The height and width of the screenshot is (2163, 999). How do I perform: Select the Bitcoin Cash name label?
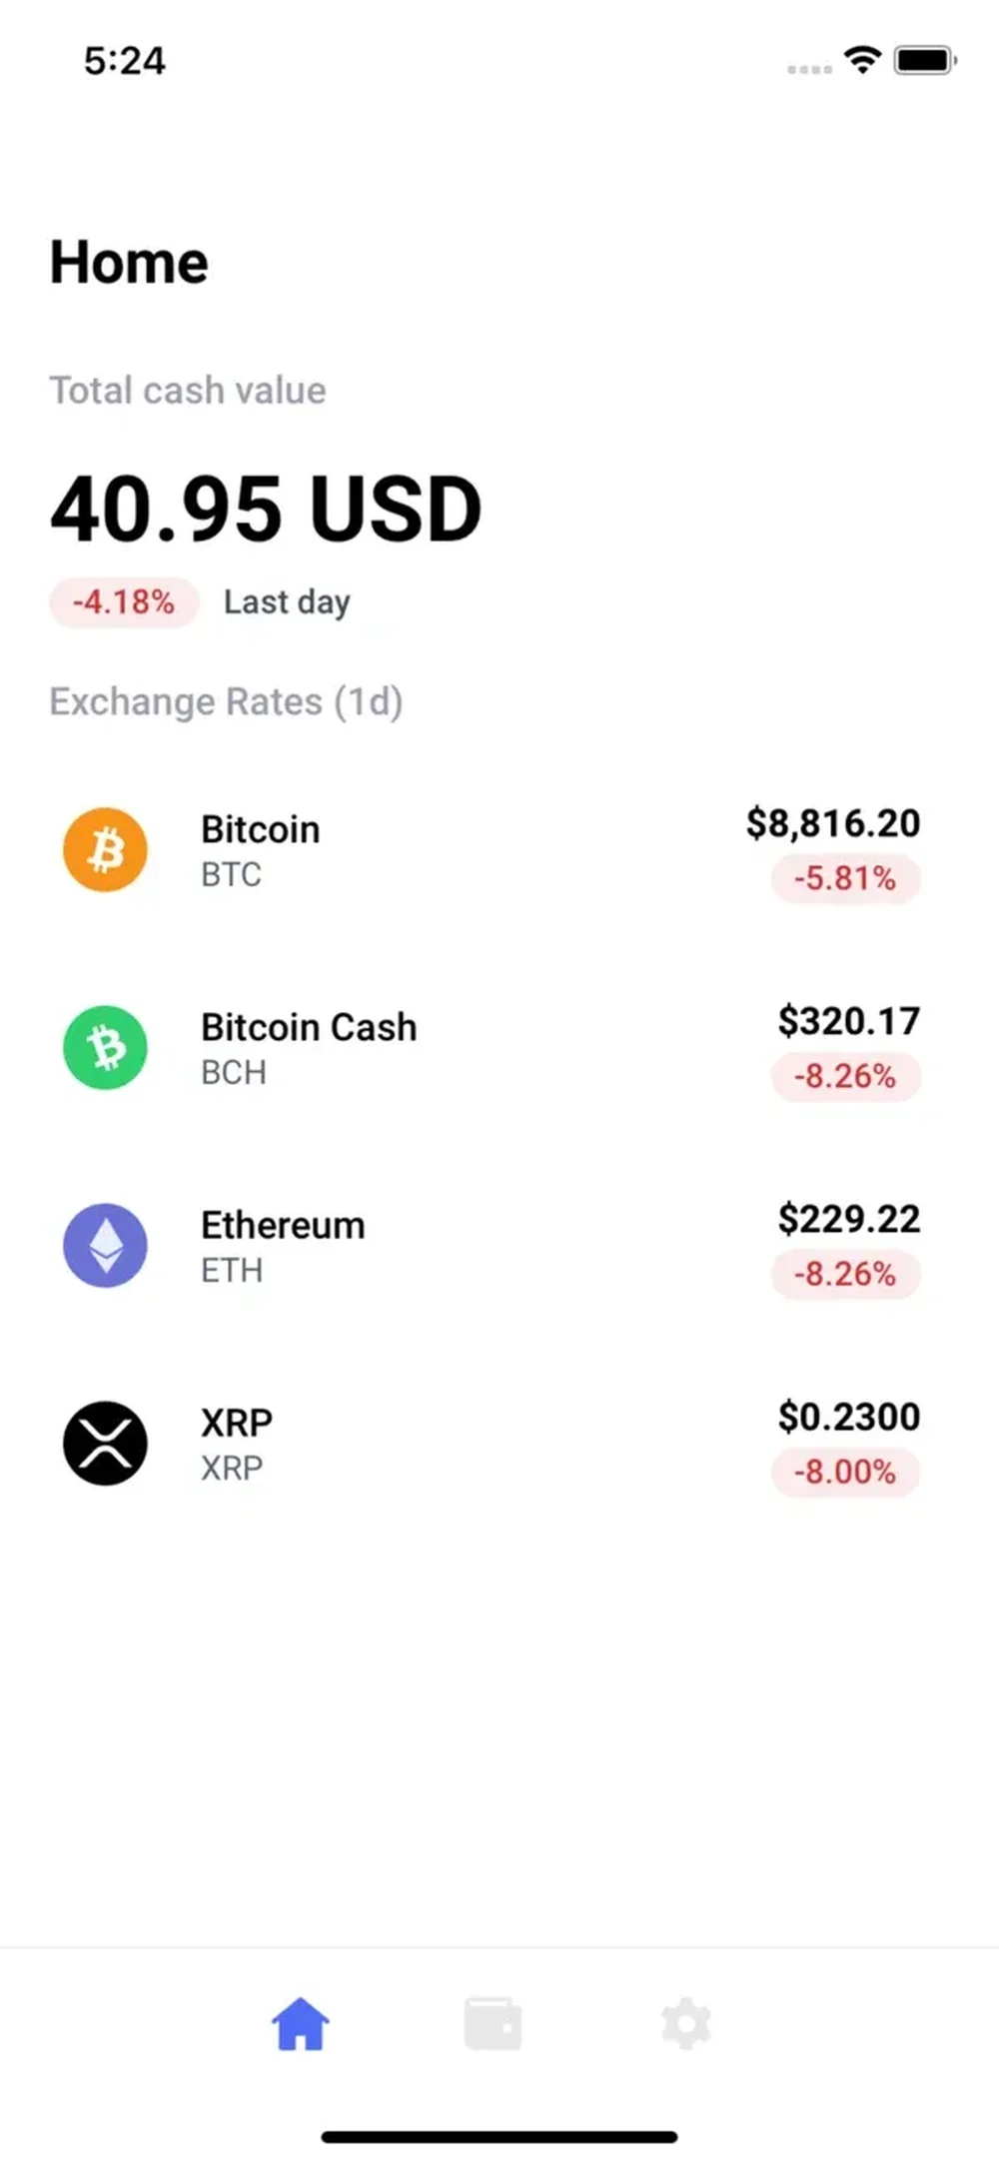(309, 1027)
